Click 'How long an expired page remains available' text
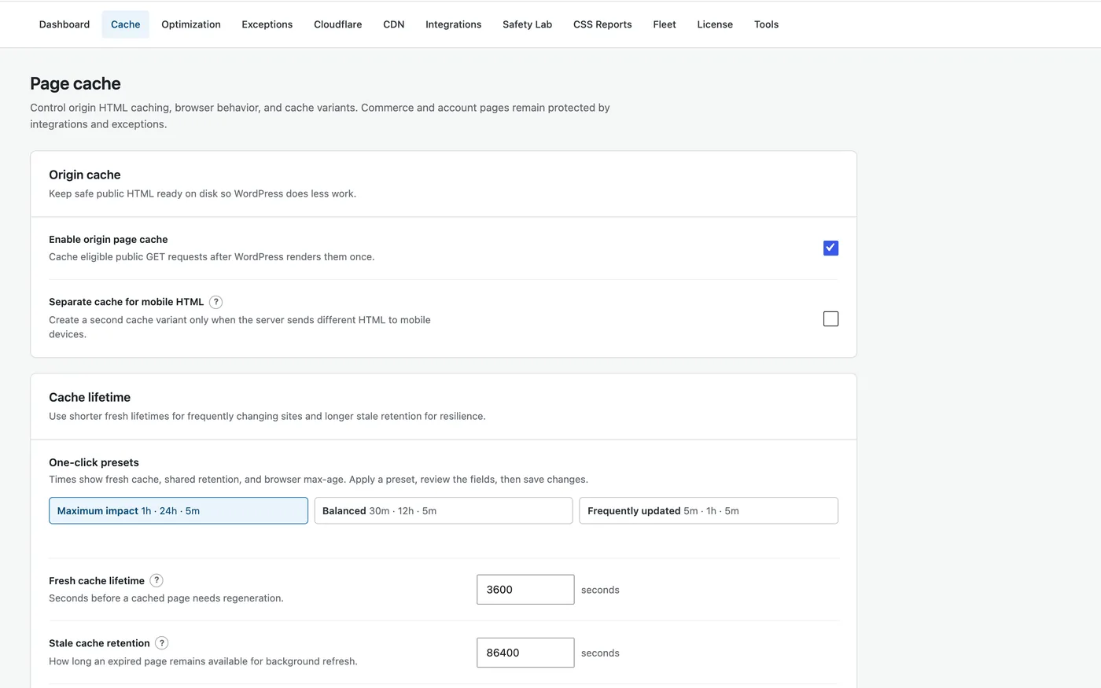The width and height of the screenshot is (1101, 688). pos(203,661)
